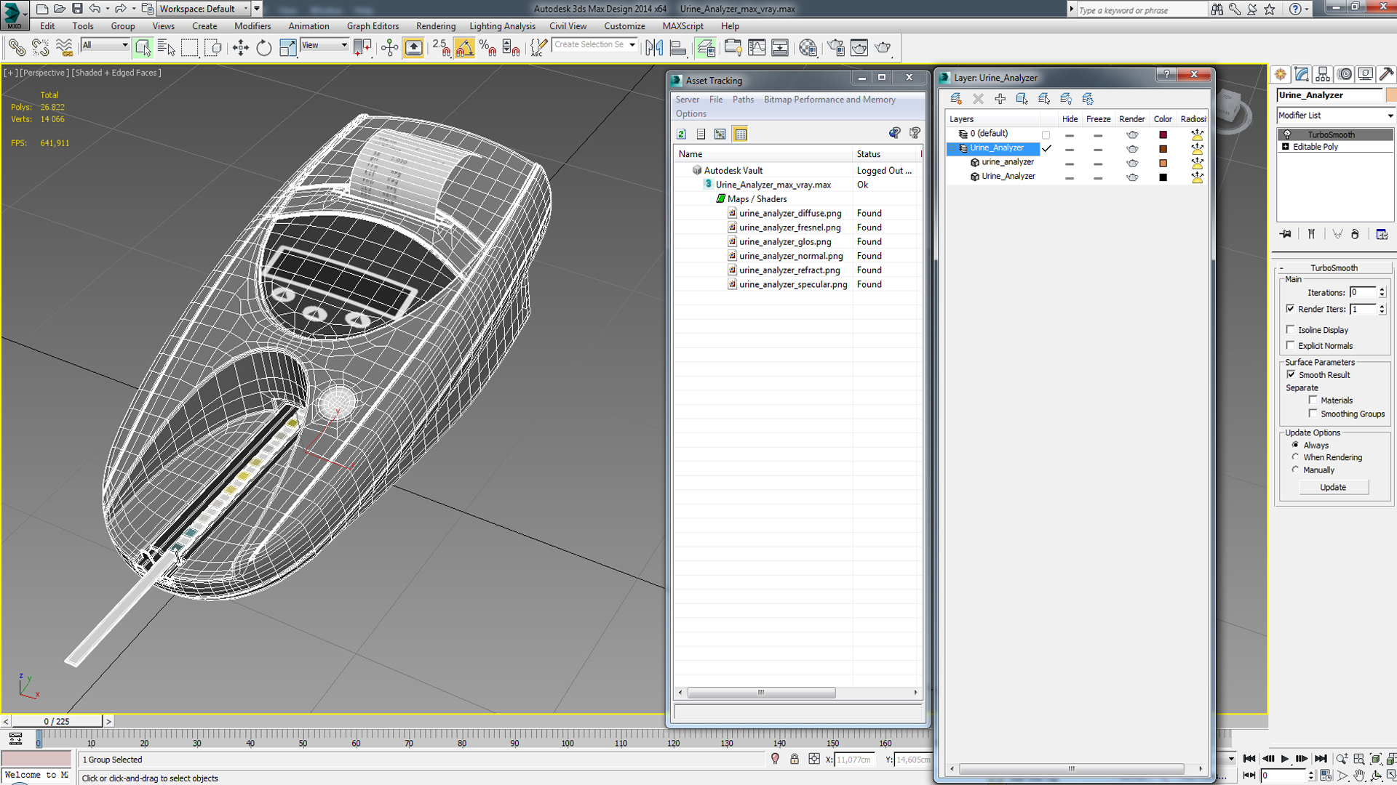Toggle the Angle Snap icon
Viewport: 1397px width, 785px height.
click(x=464, y=48)
